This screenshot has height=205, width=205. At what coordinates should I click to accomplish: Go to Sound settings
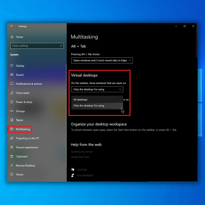(20, 75)
